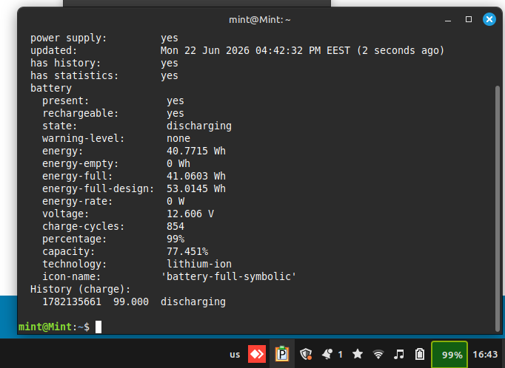The width and height of the screenshot is (505, 368).
Task: Click the technology value 'lithium-ion'
Action: pos(199,264)
